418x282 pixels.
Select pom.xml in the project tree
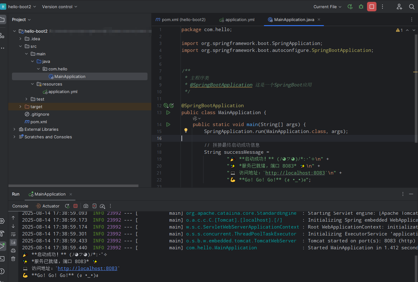[x=36, y=122]
